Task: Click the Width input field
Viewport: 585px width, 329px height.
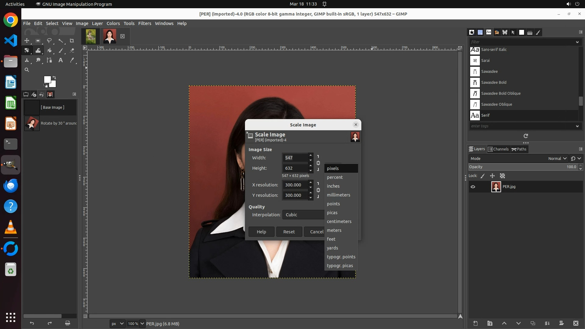Action: 295,158
